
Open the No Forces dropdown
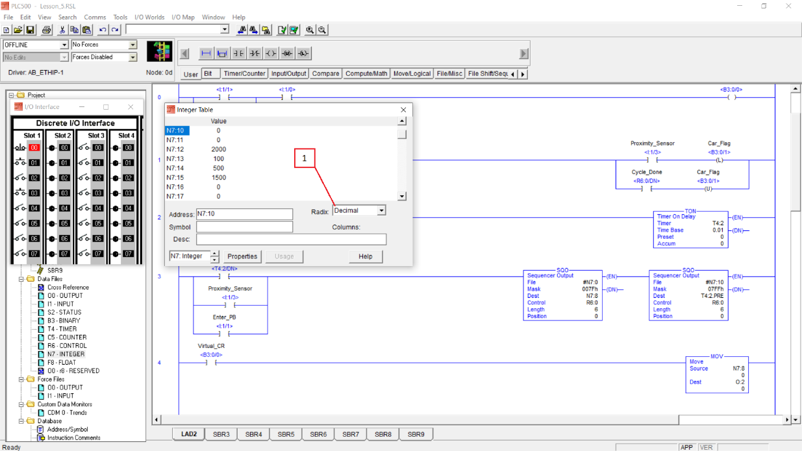(132, 45)
